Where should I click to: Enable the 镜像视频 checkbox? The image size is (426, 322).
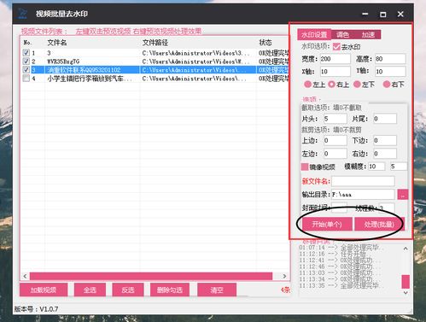305,167
